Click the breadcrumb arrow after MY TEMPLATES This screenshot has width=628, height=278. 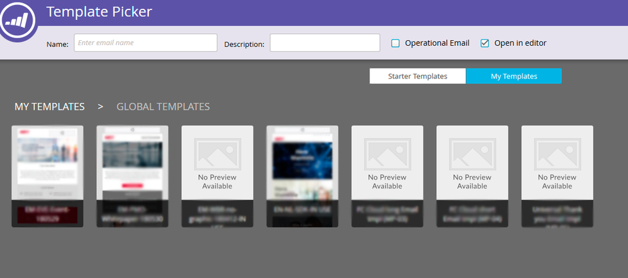click(x=101, y=107)
